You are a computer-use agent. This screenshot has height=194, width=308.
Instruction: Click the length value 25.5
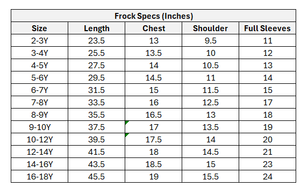[96, 53]
